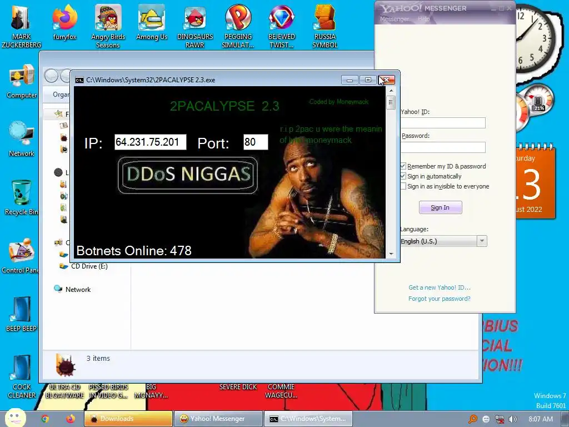The height and width of the screenshot is (427, 569).
Task: Click the Port input field
Action: [x=256, y=142]
